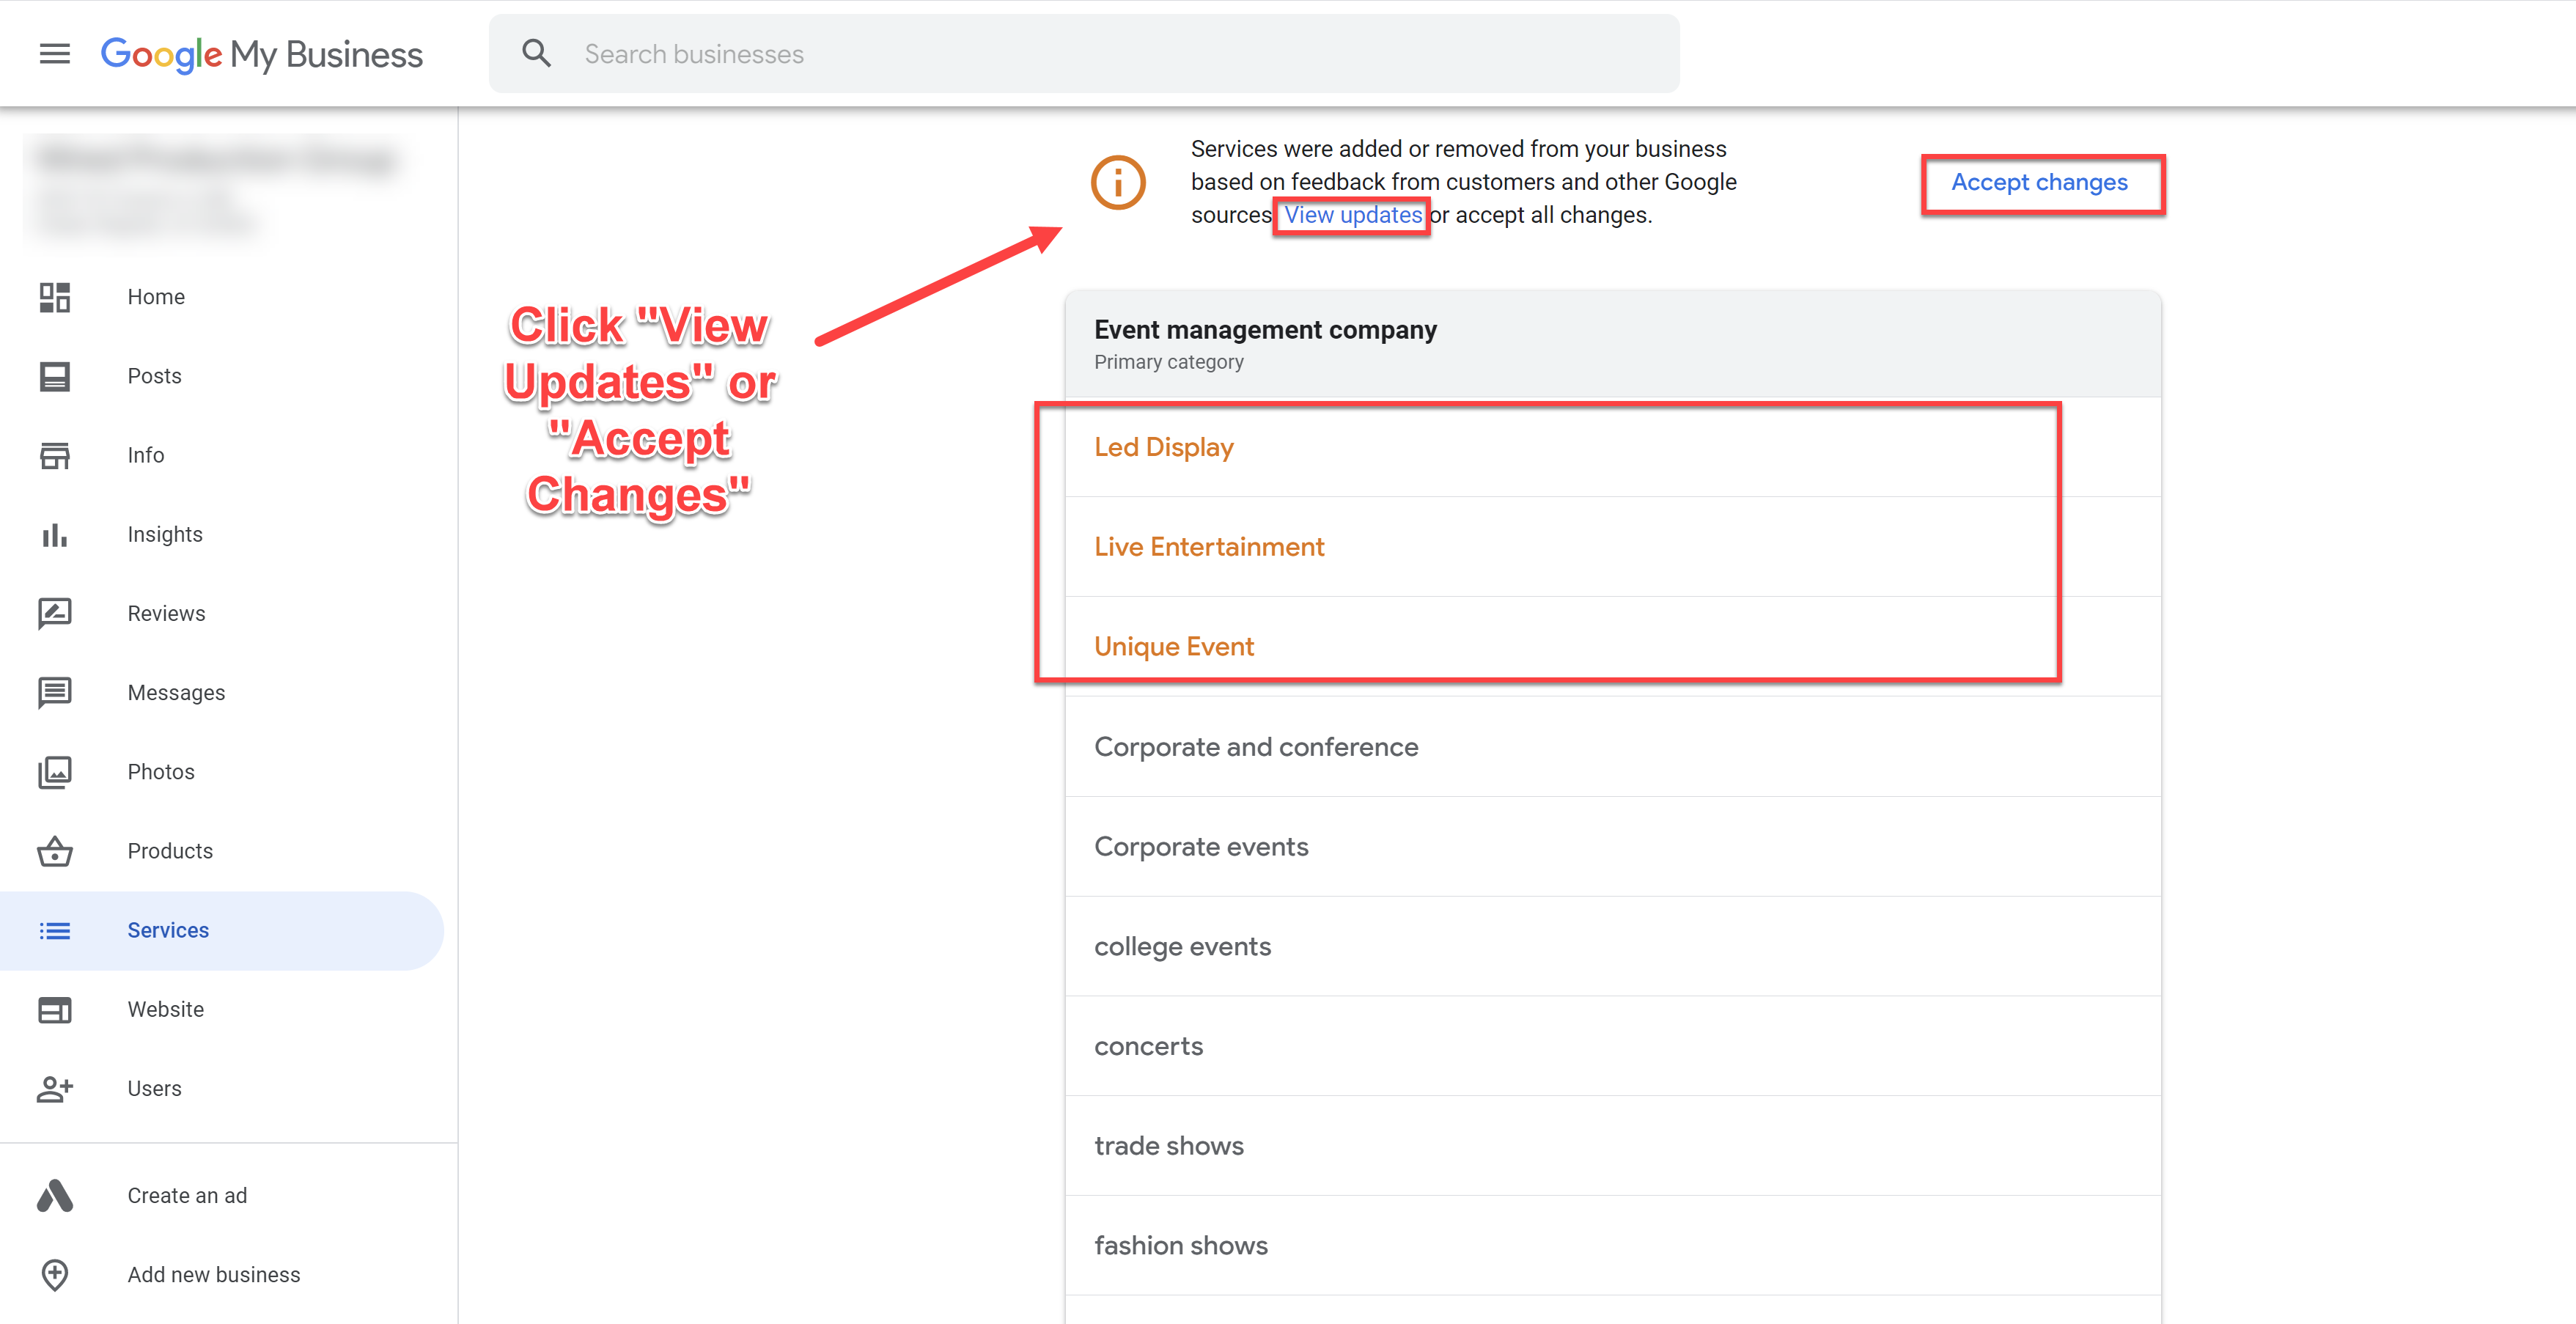
Task: Select the Led Display service row
Action: click(x=1164, y=447)
